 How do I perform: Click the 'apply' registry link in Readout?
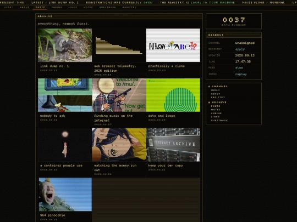(240, 49)
